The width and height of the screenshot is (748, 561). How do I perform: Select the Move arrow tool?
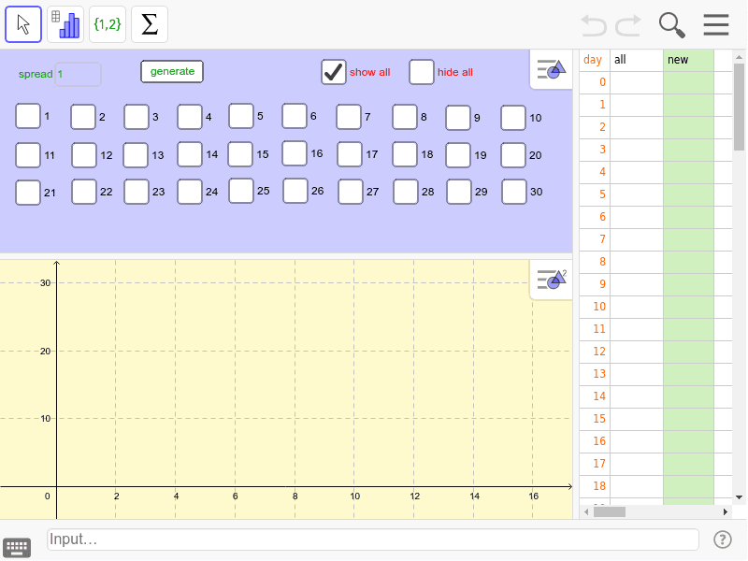pos(23,24)
